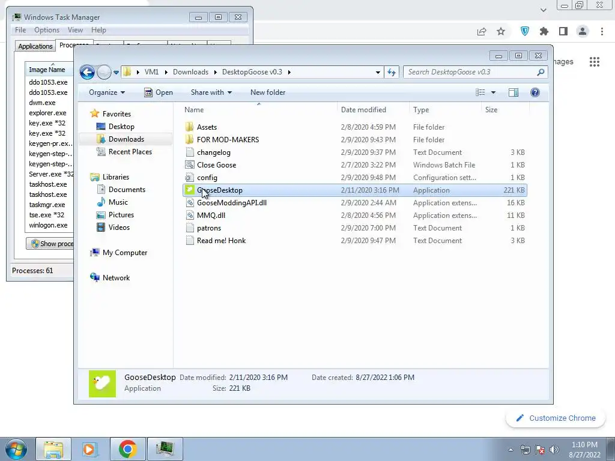Click the goose thumbnail in details pane
The image size is (615, 461).
point(102,384)
